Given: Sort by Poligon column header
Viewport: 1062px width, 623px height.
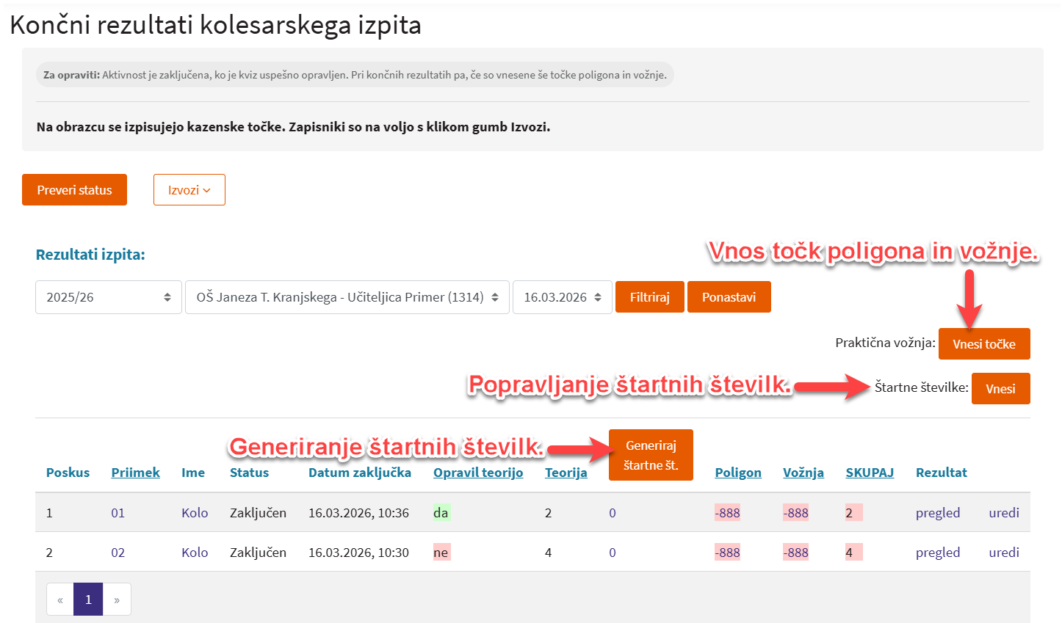Looking at the screenshot, I should coord(737,473).
